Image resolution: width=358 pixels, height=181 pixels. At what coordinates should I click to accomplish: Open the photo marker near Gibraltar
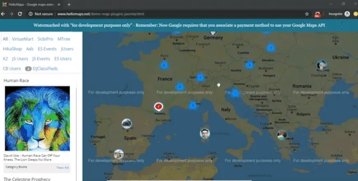[x=119, y=154]
